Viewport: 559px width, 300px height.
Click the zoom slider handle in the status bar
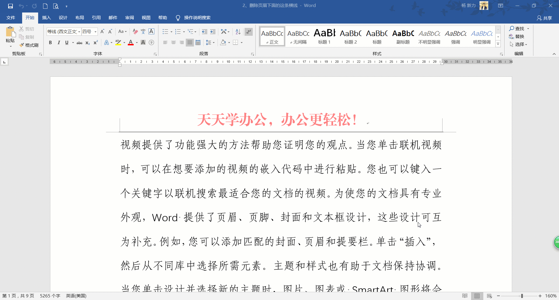tap(522, 296)
